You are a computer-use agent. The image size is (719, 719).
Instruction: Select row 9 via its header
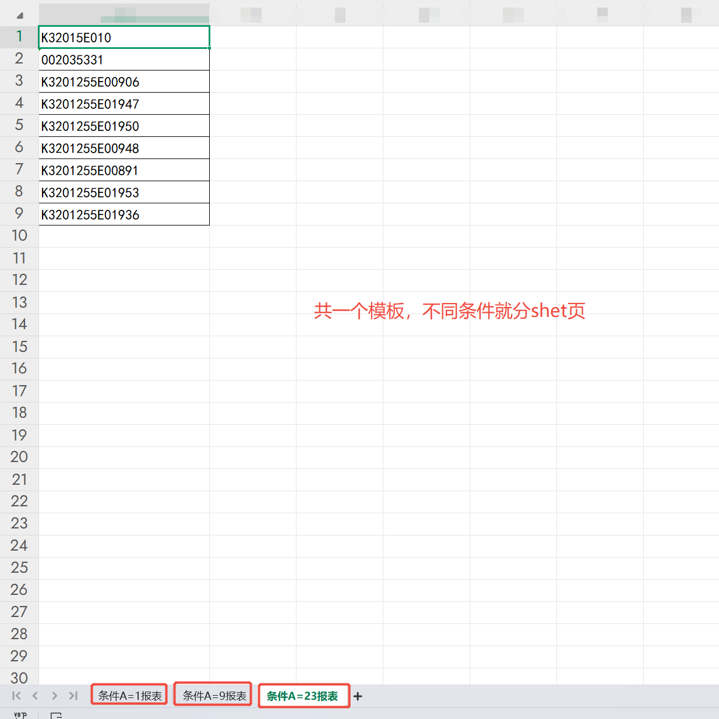point(19,214)
